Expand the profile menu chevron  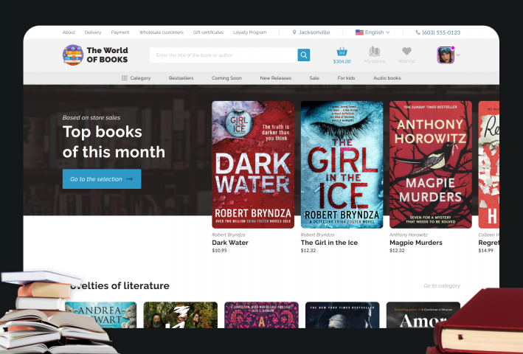pyautogui.click(x=458, y=55)
